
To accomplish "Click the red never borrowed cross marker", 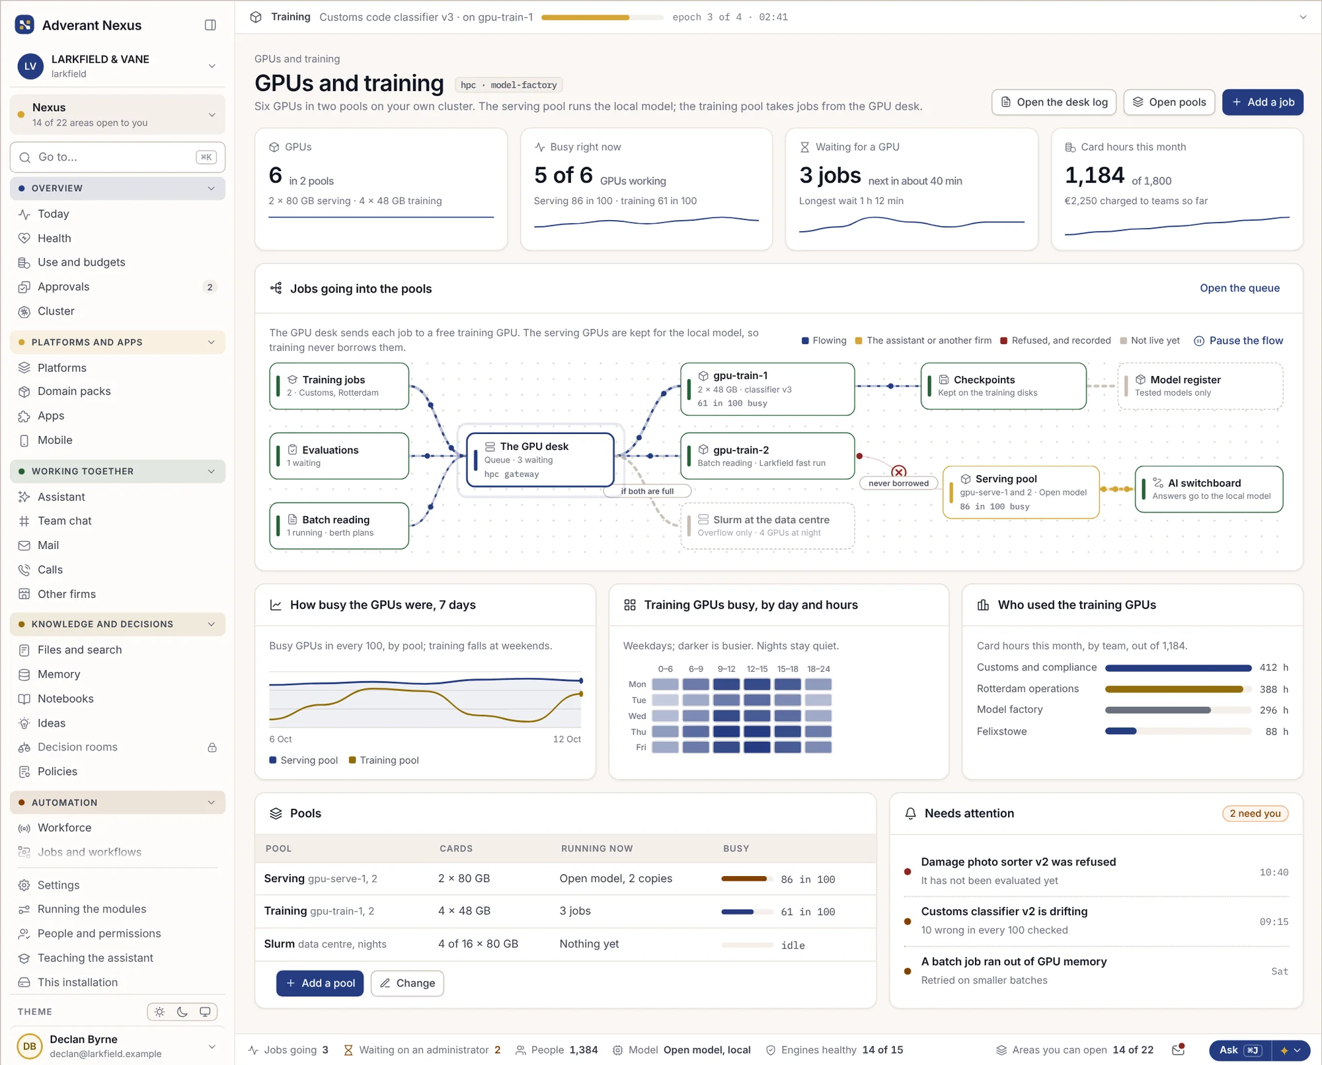I will pyautogui.click(x=898, y=471).
